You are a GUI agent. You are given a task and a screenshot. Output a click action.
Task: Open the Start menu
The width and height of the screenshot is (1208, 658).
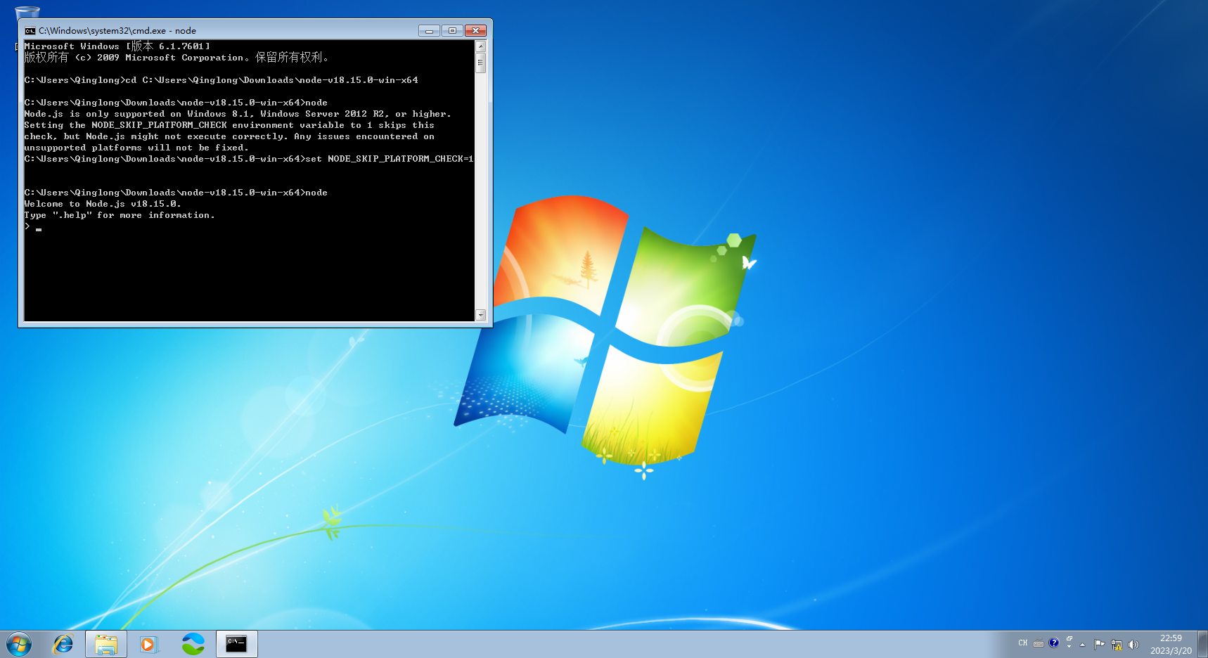pyautogui.click(x=17, y=643)
